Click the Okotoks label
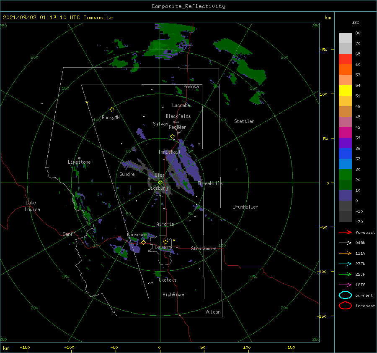 pos(168,280)
